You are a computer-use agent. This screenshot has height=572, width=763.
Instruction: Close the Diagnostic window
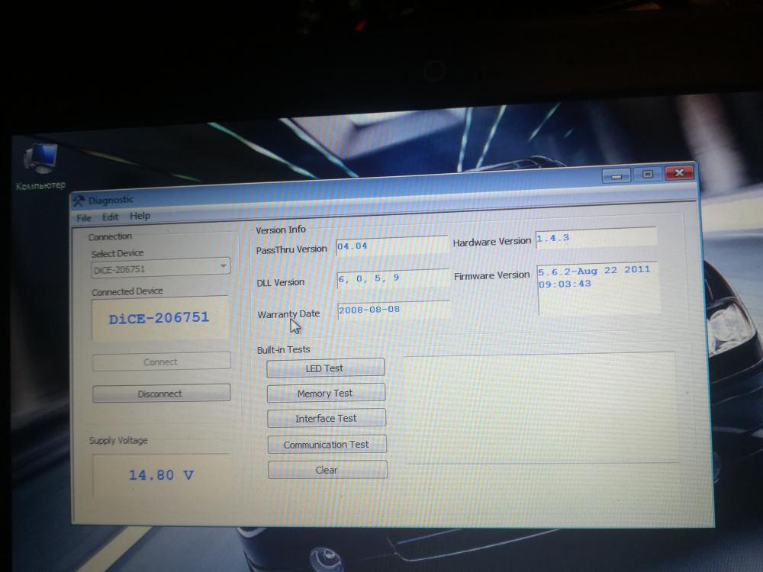(678, 172)
